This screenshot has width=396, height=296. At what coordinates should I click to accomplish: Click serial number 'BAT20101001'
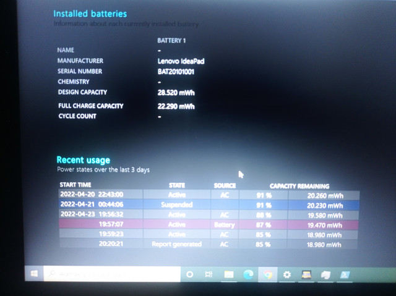tap(176, 72)
